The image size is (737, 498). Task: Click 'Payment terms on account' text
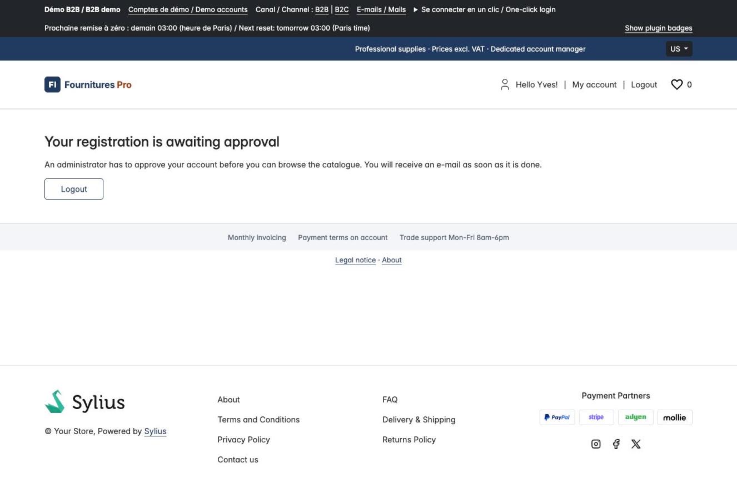[x=343, y=237]
